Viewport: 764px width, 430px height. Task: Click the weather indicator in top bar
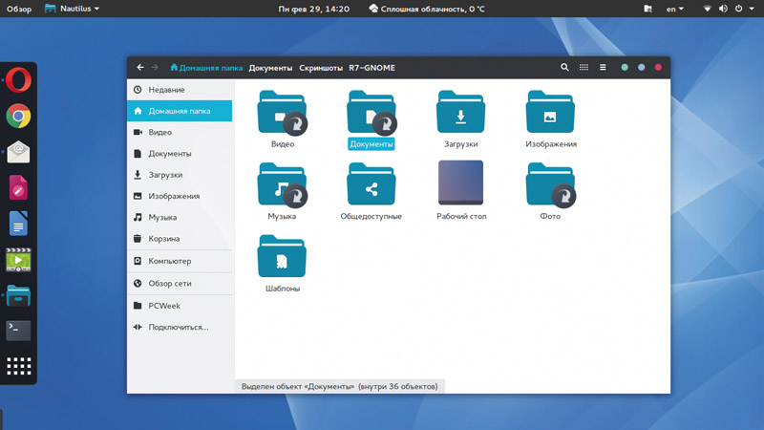point(427,9)
